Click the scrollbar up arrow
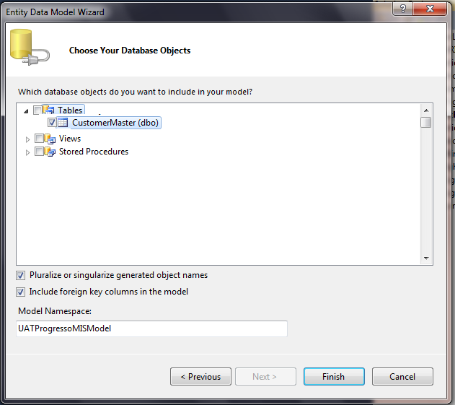Image resolution: width=455 pixels, height=405 pixels. [426, 110]
